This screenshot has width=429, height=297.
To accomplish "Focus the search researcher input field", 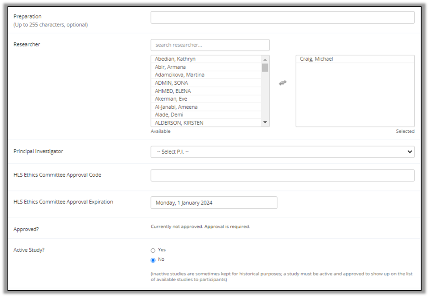I will (x=210, y=45).
